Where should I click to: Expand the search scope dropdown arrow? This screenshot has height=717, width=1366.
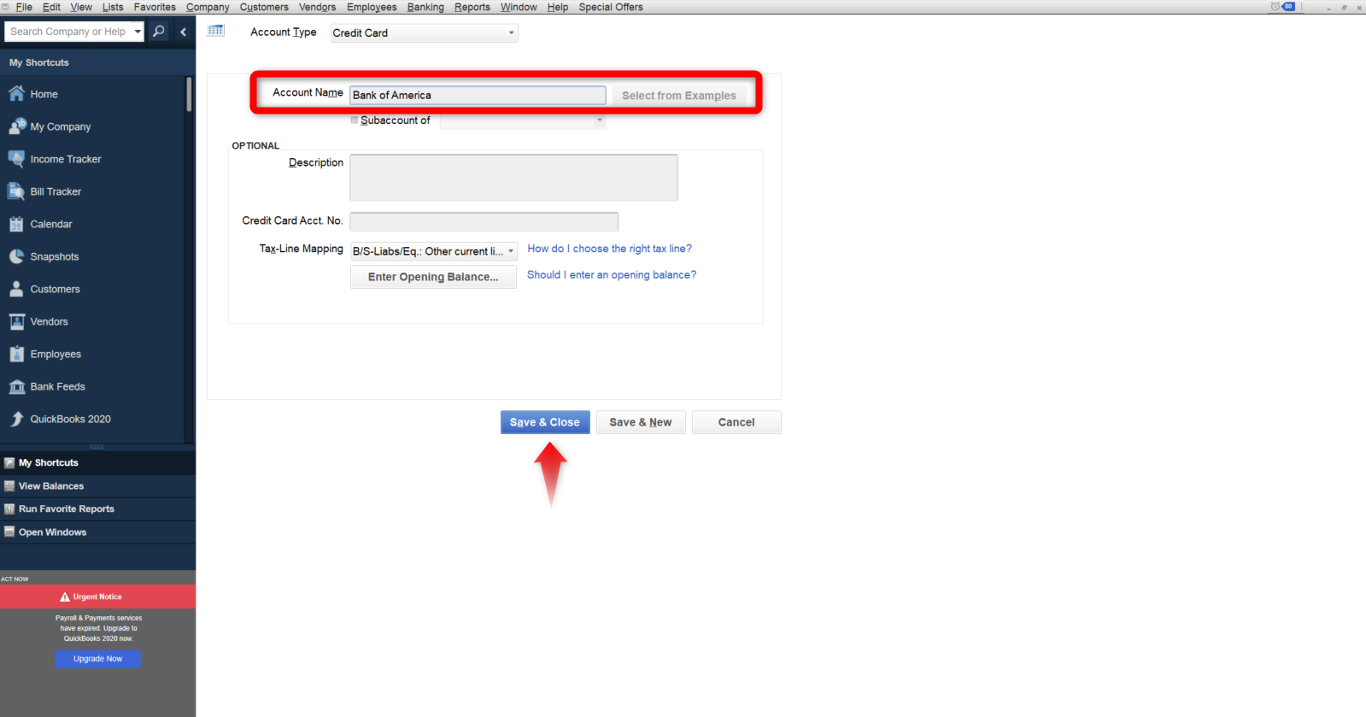(138, 32)
